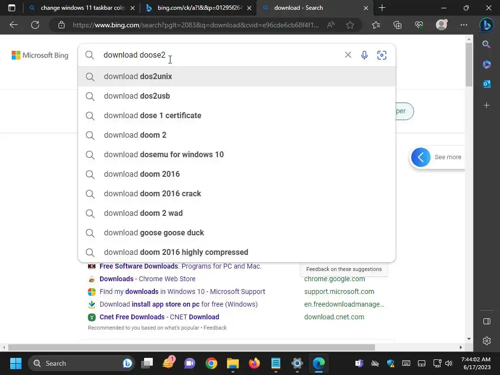Open Settings and more ellipsis menu
This screenshot has height=375, width=500.
464,25
